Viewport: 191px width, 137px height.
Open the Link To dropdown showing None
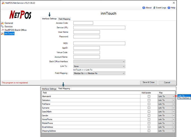pos(99,66)
